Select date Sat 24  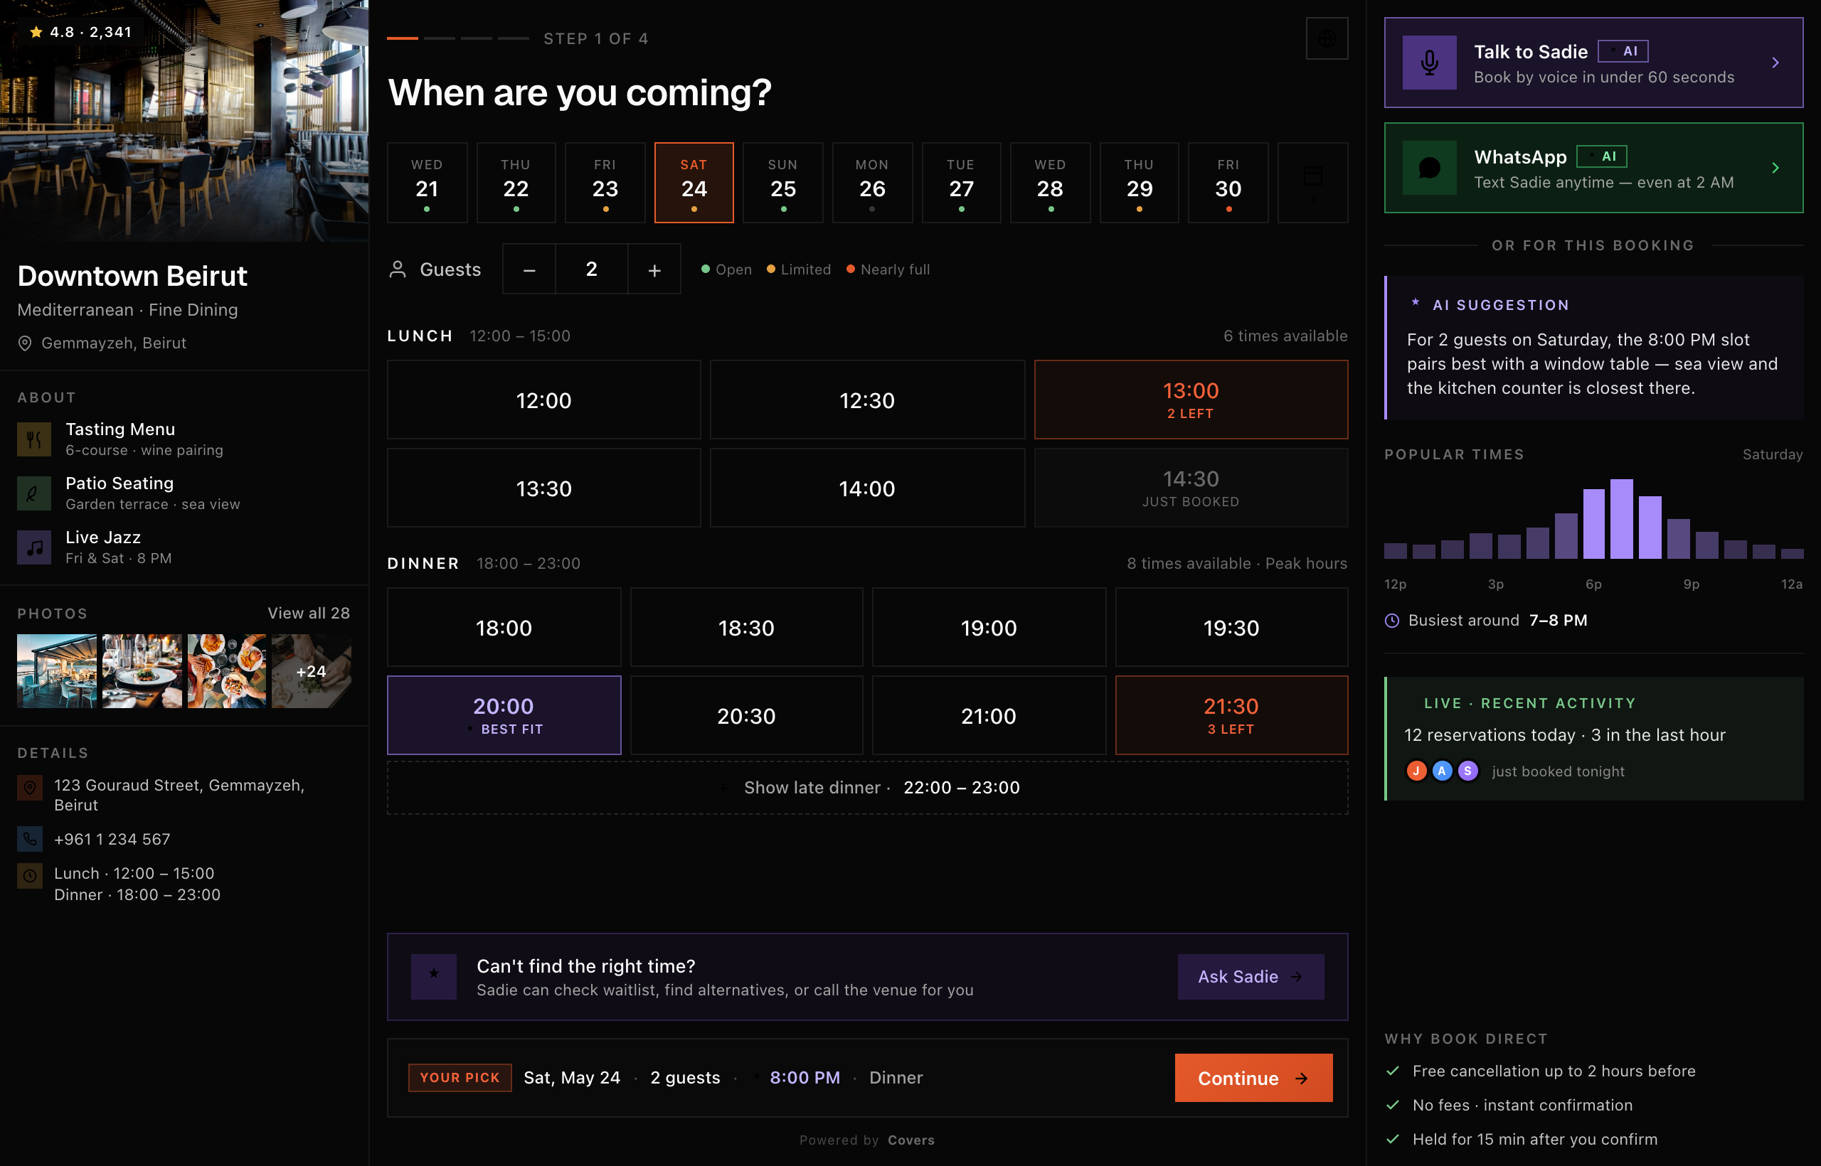[x=694, y=183]
